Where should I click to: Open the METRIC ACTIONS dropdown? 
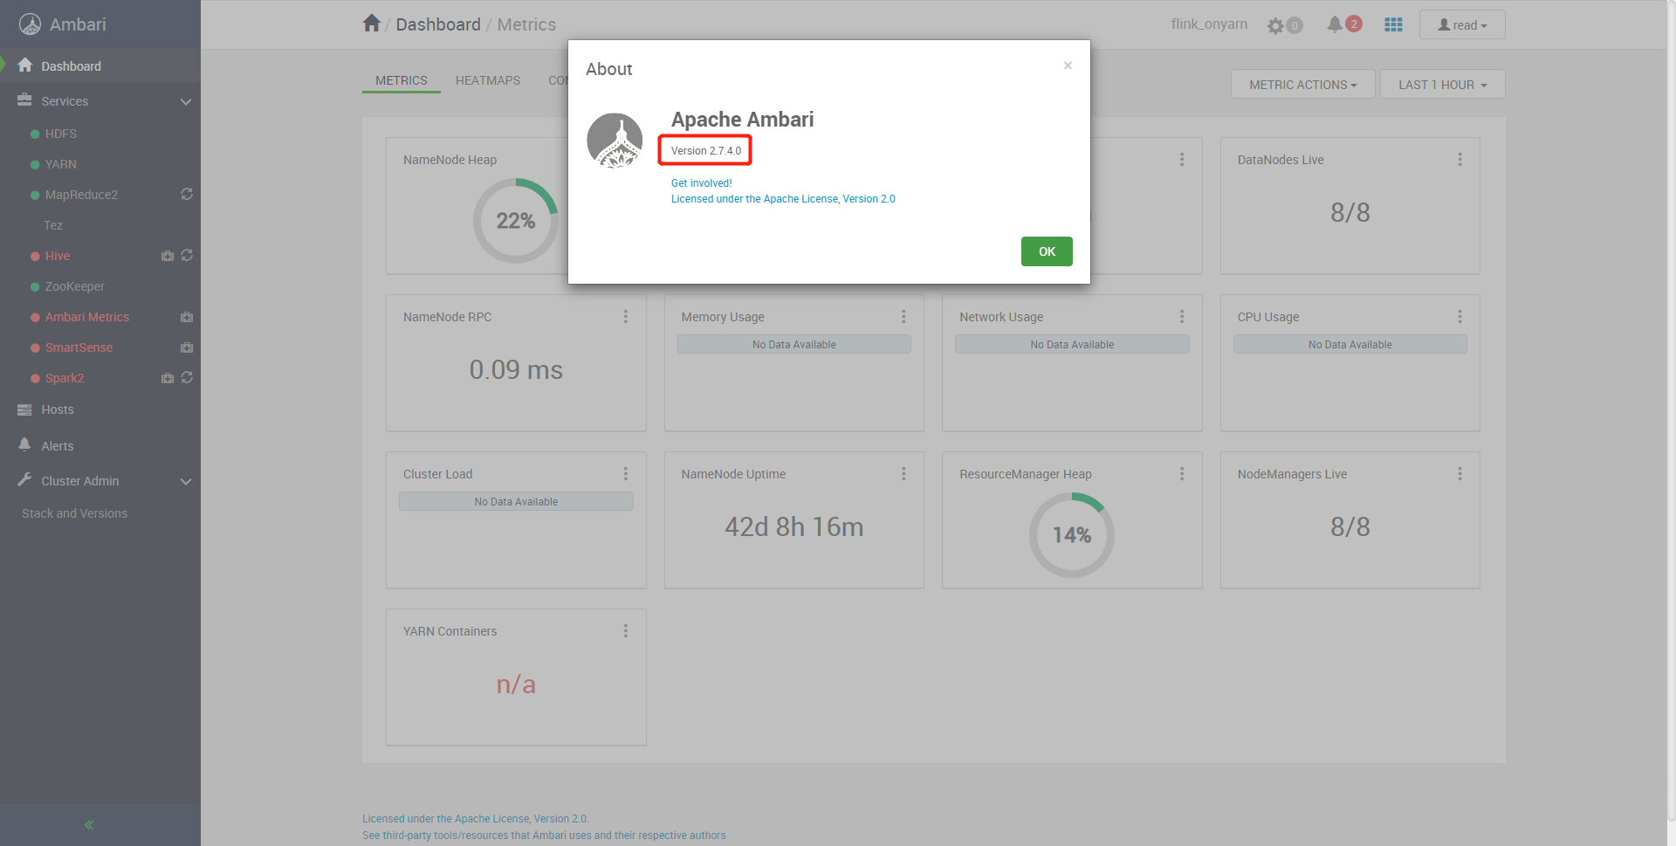pyautogui.click(x=1303, y=85)
